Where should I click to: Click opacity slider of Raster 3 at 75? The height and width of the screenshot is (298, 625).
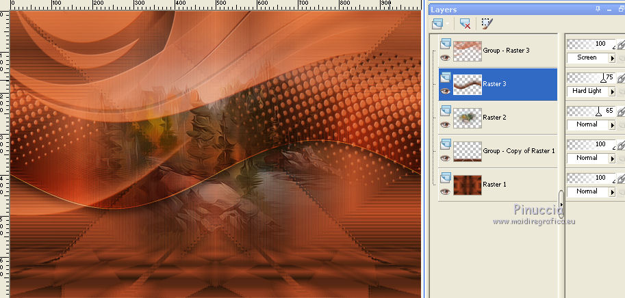point(591,78)
